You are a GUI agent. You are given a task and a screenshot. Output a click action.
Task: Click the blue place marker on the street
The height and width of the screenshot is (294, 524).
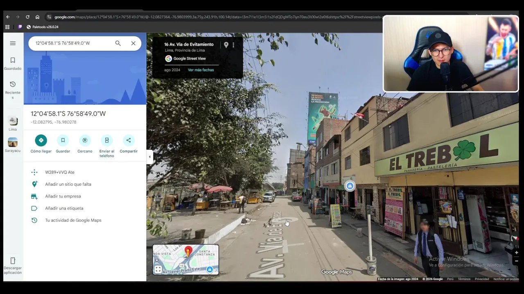350,186
